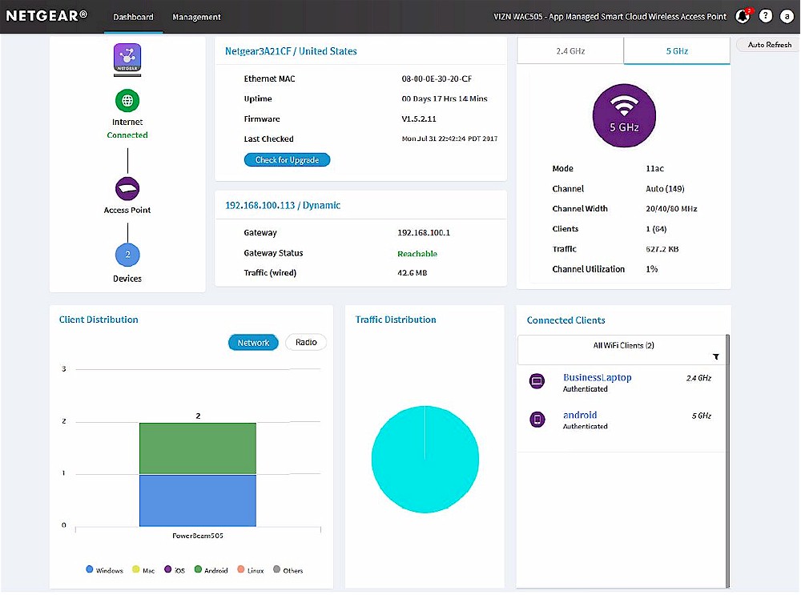
Task: Click the Client Distribution title
Action: 99,320
